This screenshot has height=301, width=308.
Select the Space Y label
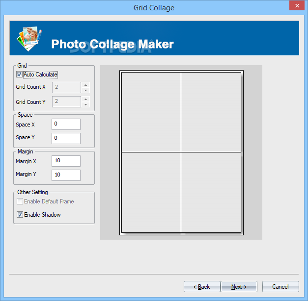(25, 137)
